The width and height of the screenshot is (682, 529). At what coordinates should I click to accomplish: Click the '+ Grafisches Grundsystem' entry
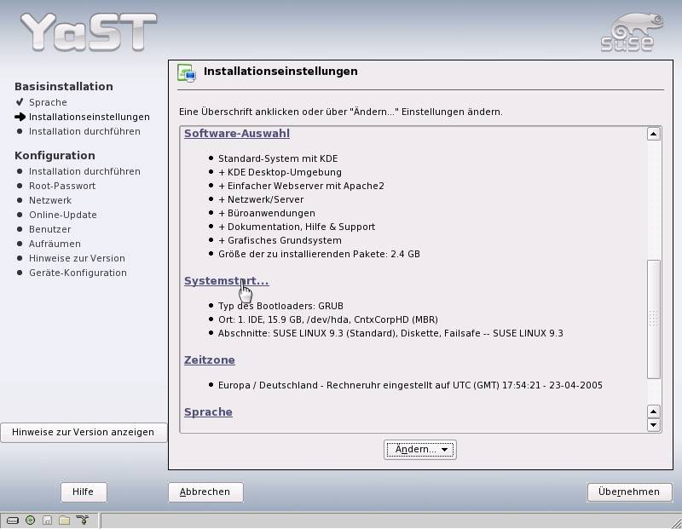(x=280, y=240)
